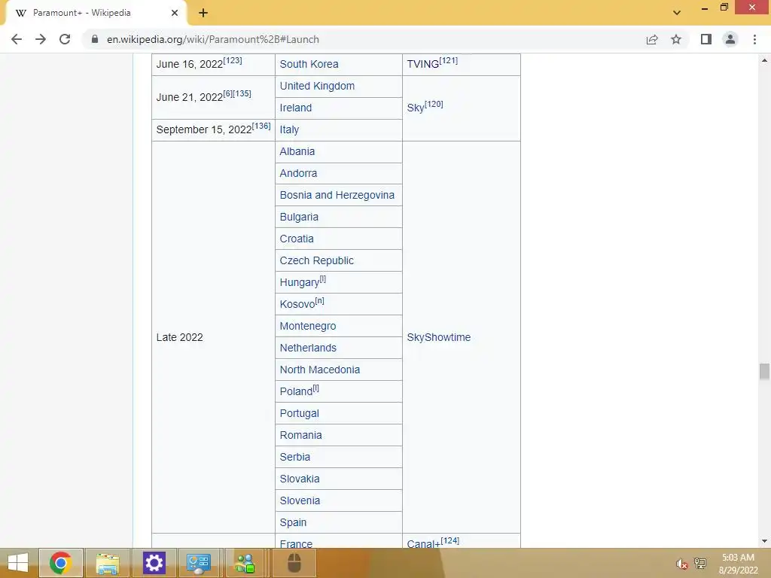
Task: Open the Serbia link
Action: pos(295,457)
